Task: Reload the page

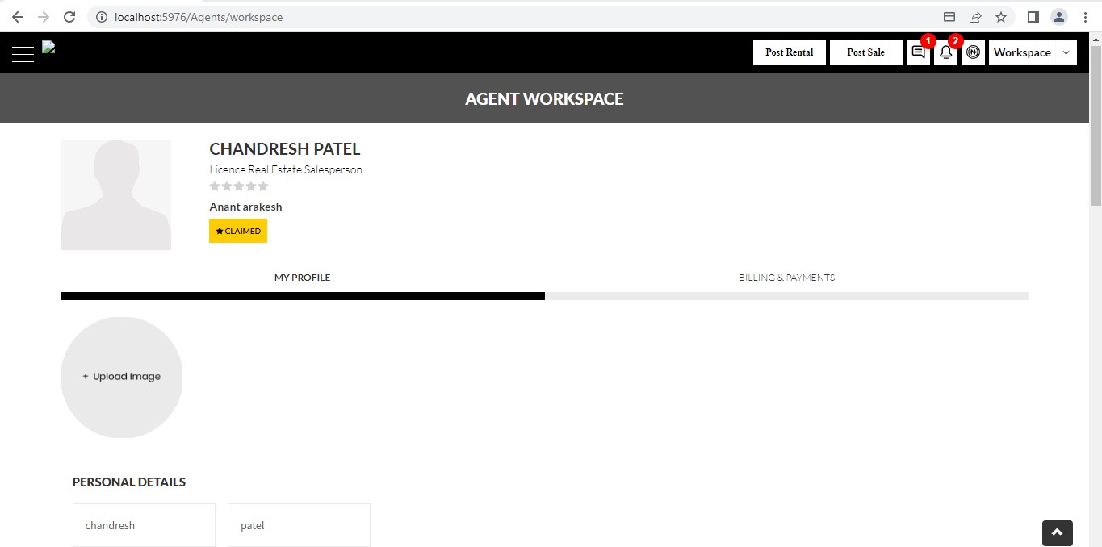Action: (69, 17)
